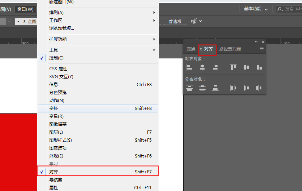Click vertical distribute top icon
The width and height of the screenshot is (302, 191).
click(x=189, y=88)
